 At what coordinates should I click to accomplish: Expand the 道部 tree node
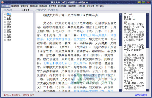[x=5, y=37]
